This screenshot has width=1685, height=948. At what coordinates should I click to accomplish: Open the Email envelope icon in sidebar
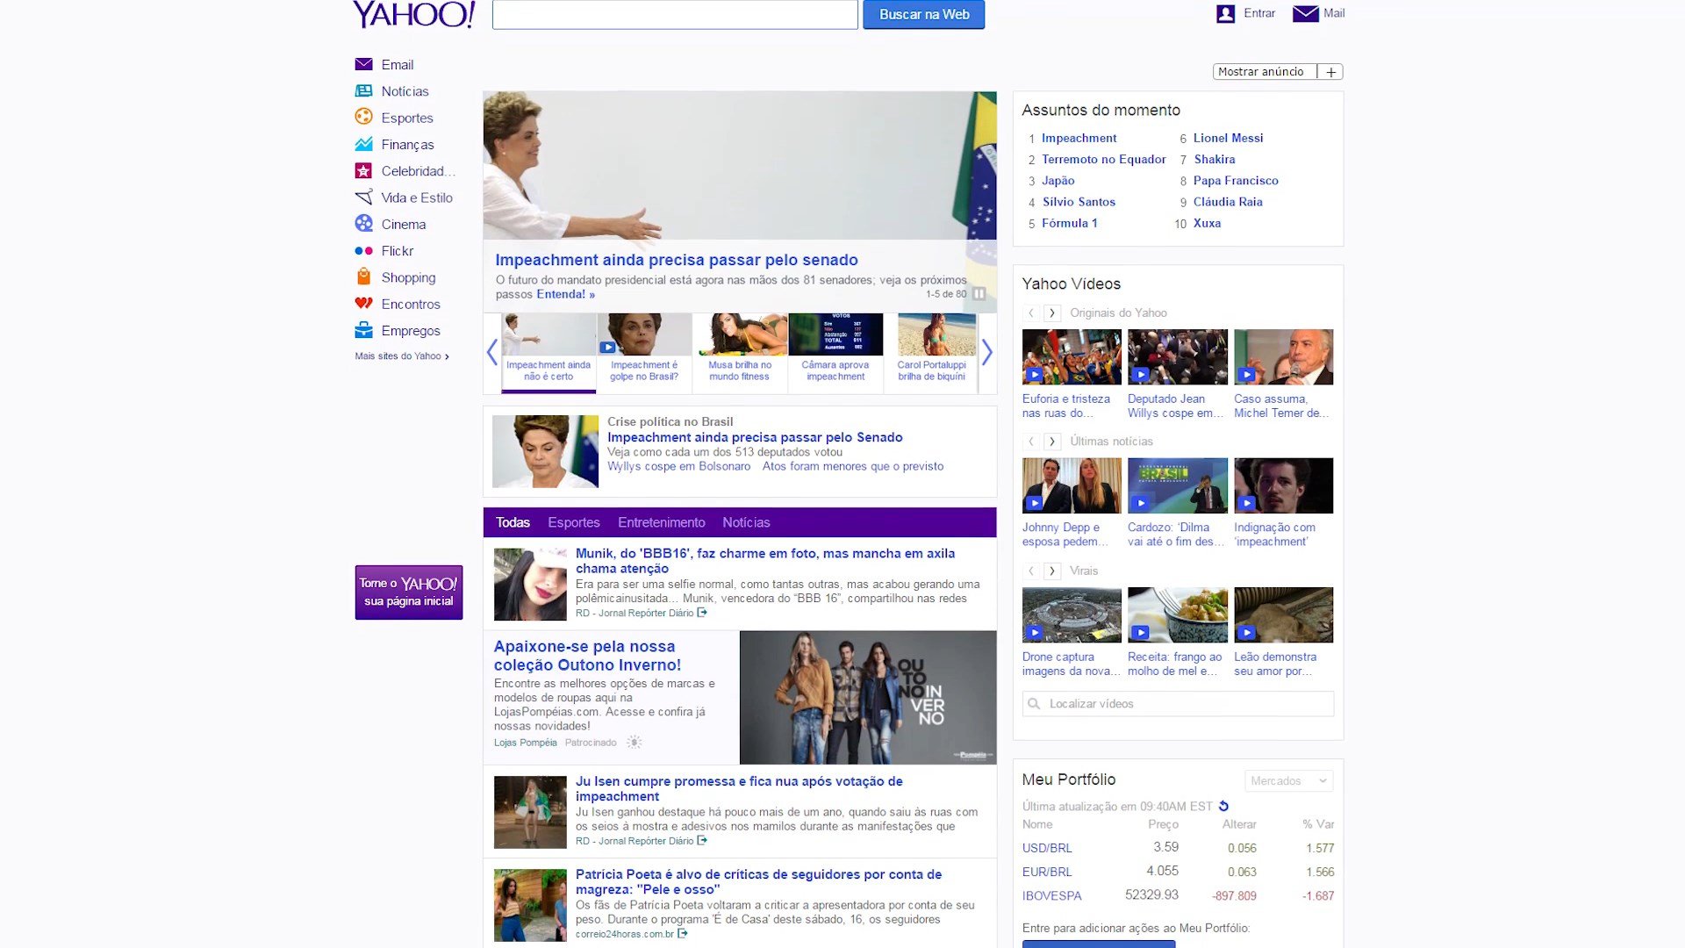[363, 64]
